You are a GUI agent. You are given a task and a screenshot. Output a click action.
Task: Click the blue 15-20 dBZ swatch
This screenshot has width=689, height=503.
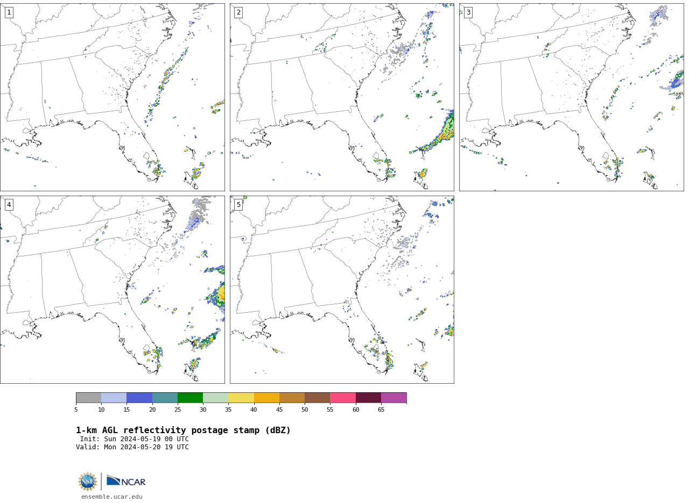click(x=139, y=398)
